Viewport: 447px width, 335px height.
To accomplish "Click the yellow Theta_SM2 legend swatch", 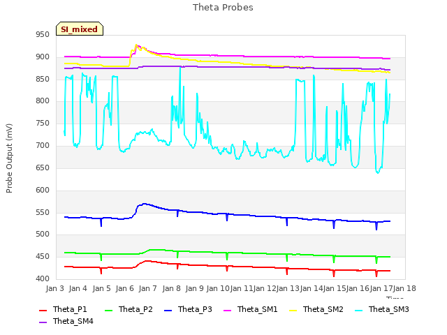I will (x=293, y=310).
